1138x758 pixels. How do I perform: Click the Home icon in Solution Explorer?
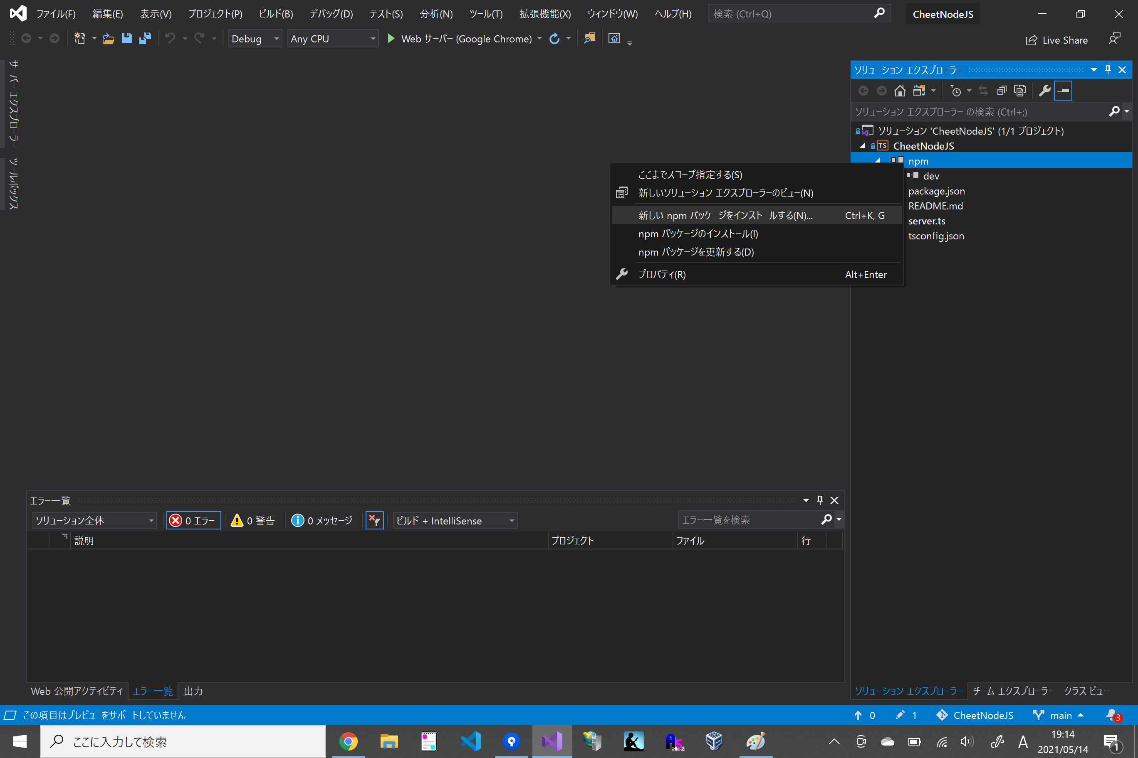point(900,91)
